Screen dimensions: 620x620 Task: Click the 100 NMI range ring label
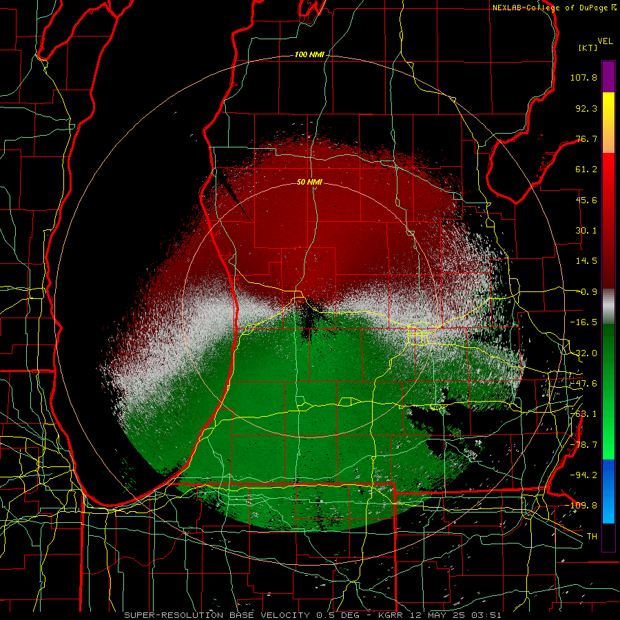(x=309, y=54)
